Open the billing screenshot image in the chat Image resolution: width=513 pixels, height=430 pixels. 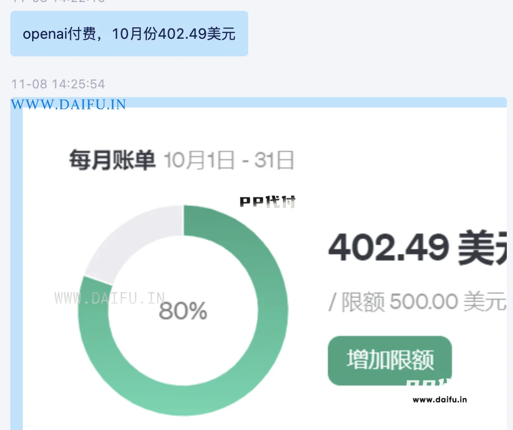click(x=264, y=268)
